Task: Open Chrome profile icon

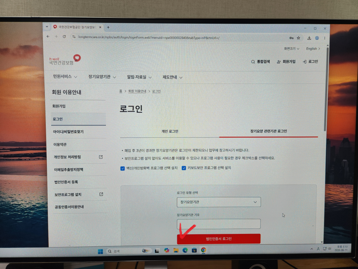Action: click(x=317, y=38)
